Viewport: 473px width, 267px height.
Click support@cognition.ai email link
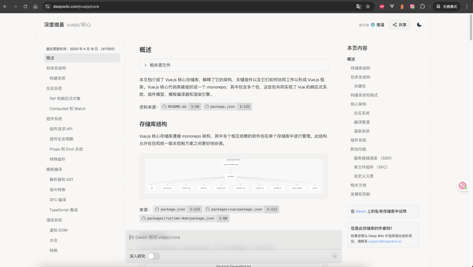[x=385, y=241]
